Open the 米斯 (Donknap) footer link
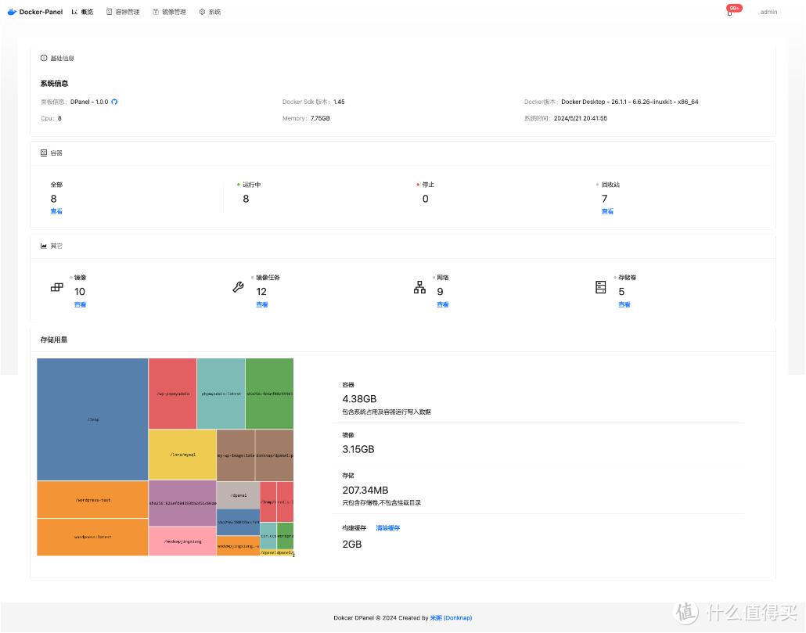This screenshot has height=633, width=806. click(x=451, y=617)
